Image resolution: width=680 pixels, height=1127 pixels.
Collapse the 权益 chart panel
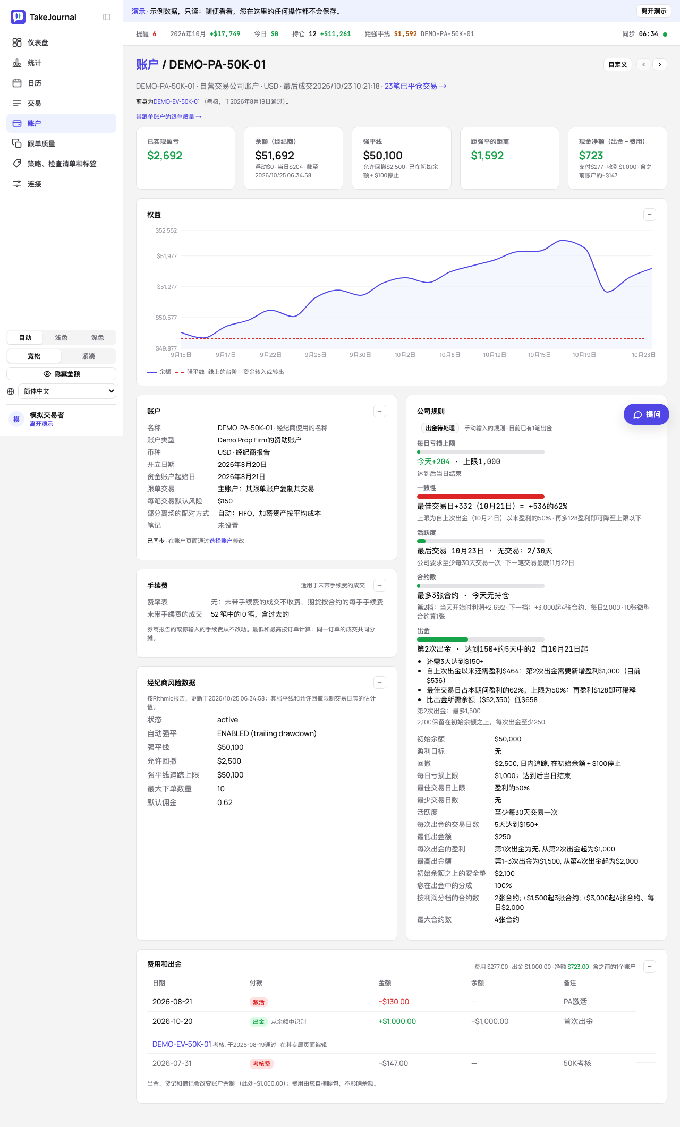tap(650, 215)
